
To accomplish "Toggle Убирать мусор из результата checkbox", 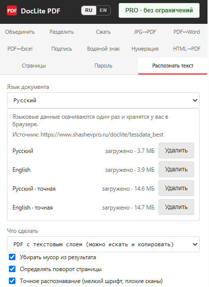I will coord(12,257).
